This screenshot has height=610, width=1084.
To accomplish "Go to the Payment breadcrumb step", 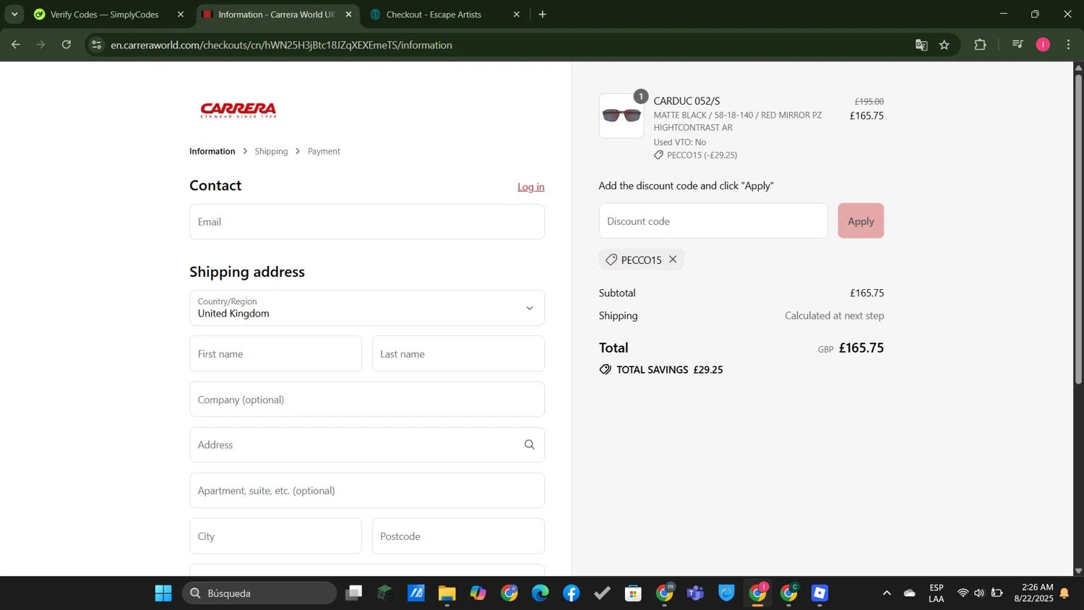I will [324, 151].
